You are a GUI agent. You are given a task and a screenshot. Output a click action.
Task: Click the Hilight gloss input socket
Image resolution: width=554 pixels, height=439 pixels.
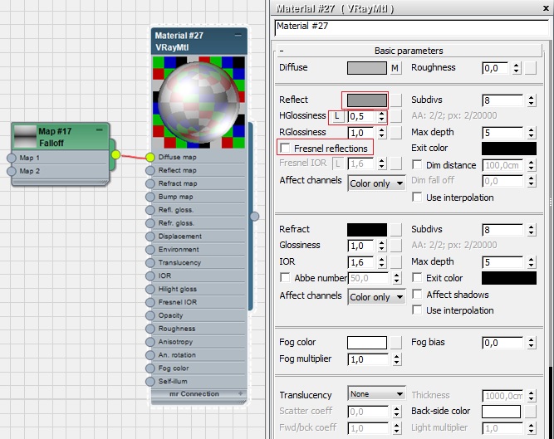[x=150, y=289]
